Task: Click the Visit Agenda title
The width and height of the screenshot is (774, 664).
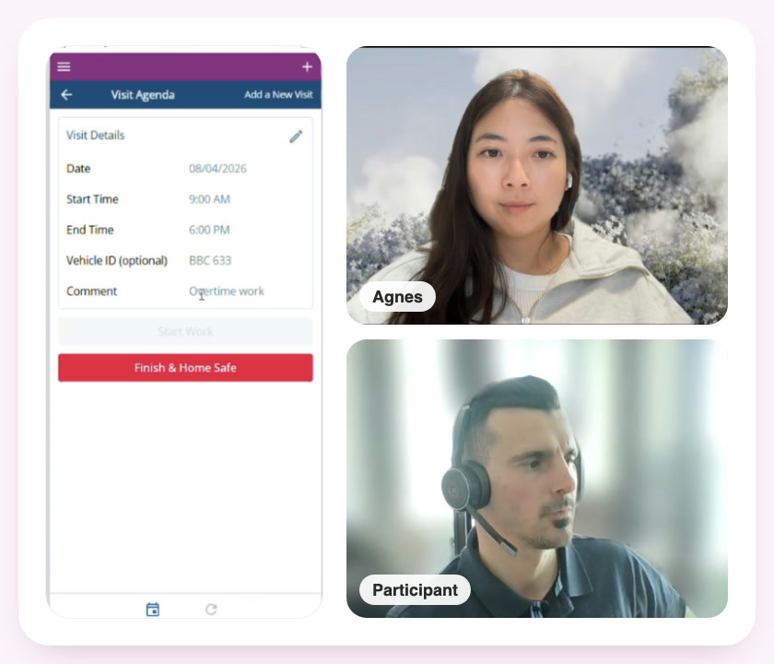Action: [143, 95]
